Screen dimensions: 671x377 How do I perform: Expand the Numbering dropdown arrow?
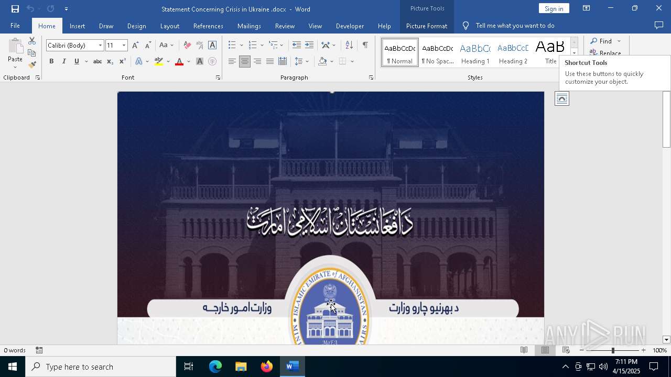pos(262,46)
